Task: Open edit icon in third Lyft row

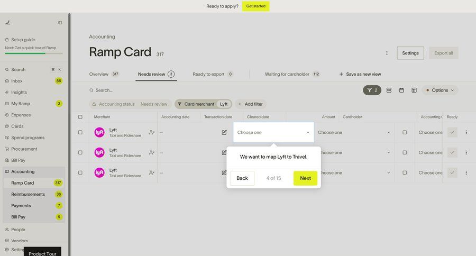Action: 224,172
